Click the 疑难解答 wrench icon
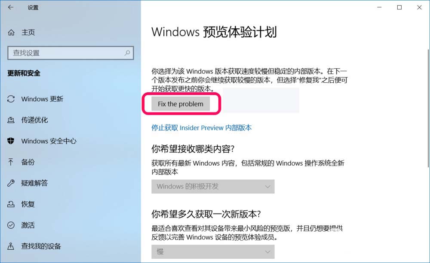The image size is (430, 263). point(11,183)
